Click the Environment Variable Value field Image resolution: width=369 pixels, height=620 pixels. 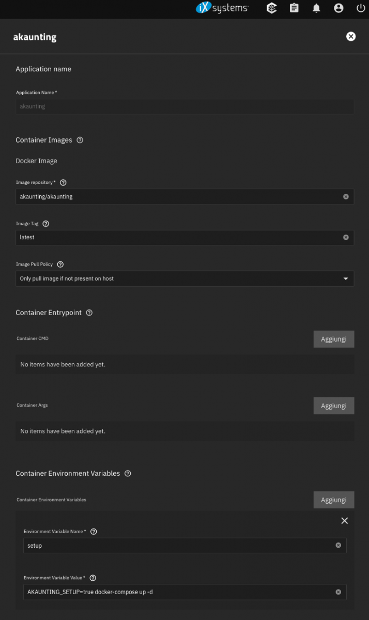point(178,592)
